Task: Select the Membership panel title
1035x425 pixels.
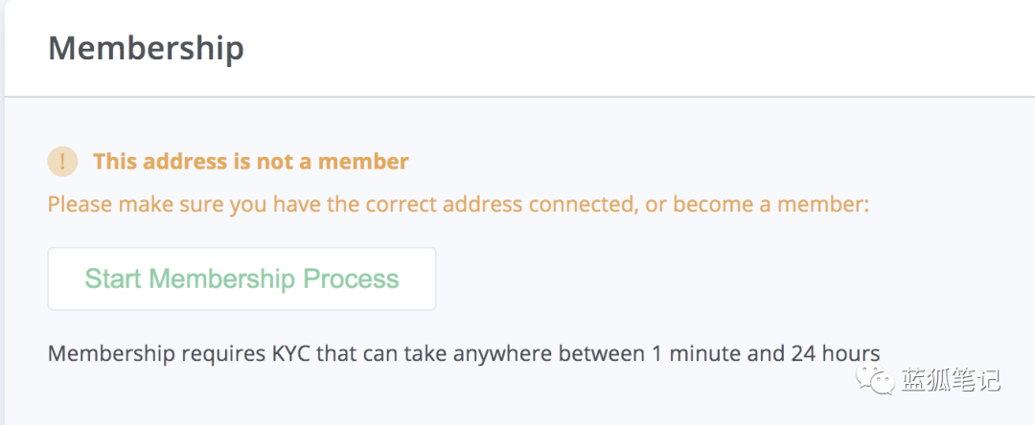Action: pyautogui.click(x=146, y=49)
